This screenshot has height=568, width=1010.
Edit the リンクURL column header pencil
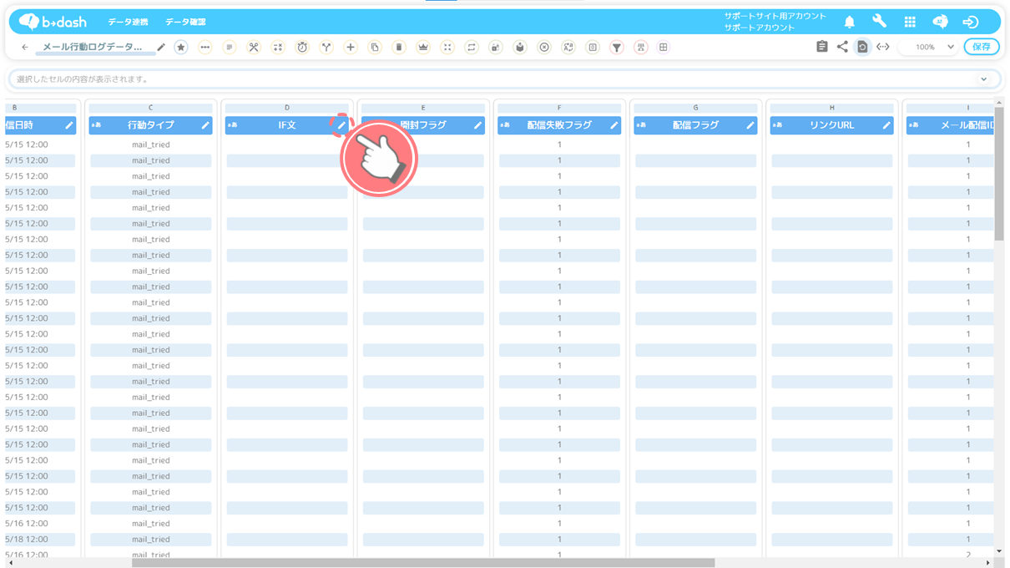click(886, 125)
